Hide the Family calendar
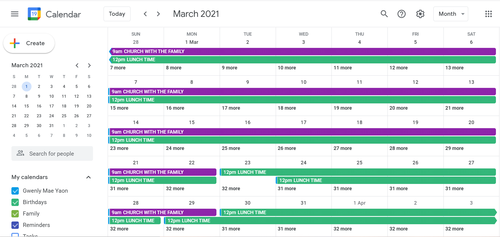The image size is (500, 237). [x=15, y=214]
